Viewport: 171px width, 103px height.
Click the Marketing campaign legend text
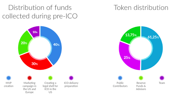point(29,88)
